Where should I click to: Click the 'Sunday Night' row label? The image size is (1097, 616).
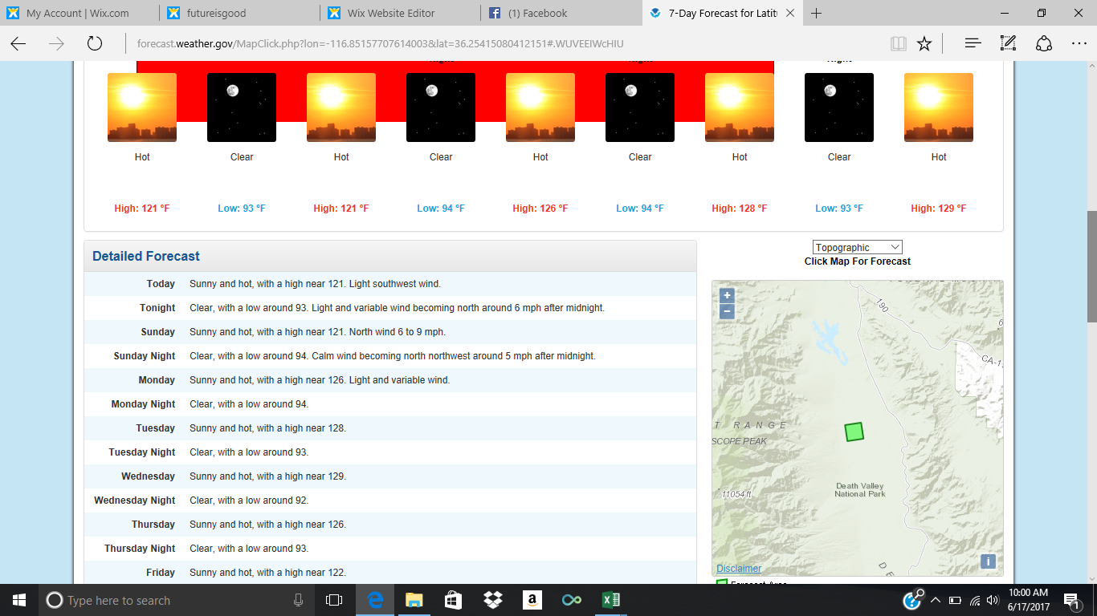click(145, 356)
